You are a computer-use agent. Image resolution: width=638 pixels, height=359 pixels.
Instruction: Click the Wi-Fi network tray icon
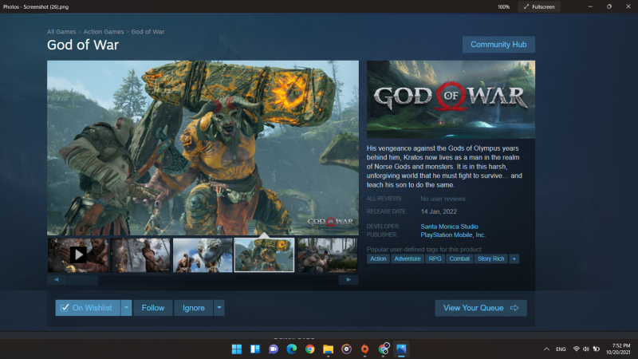[576, 349]
